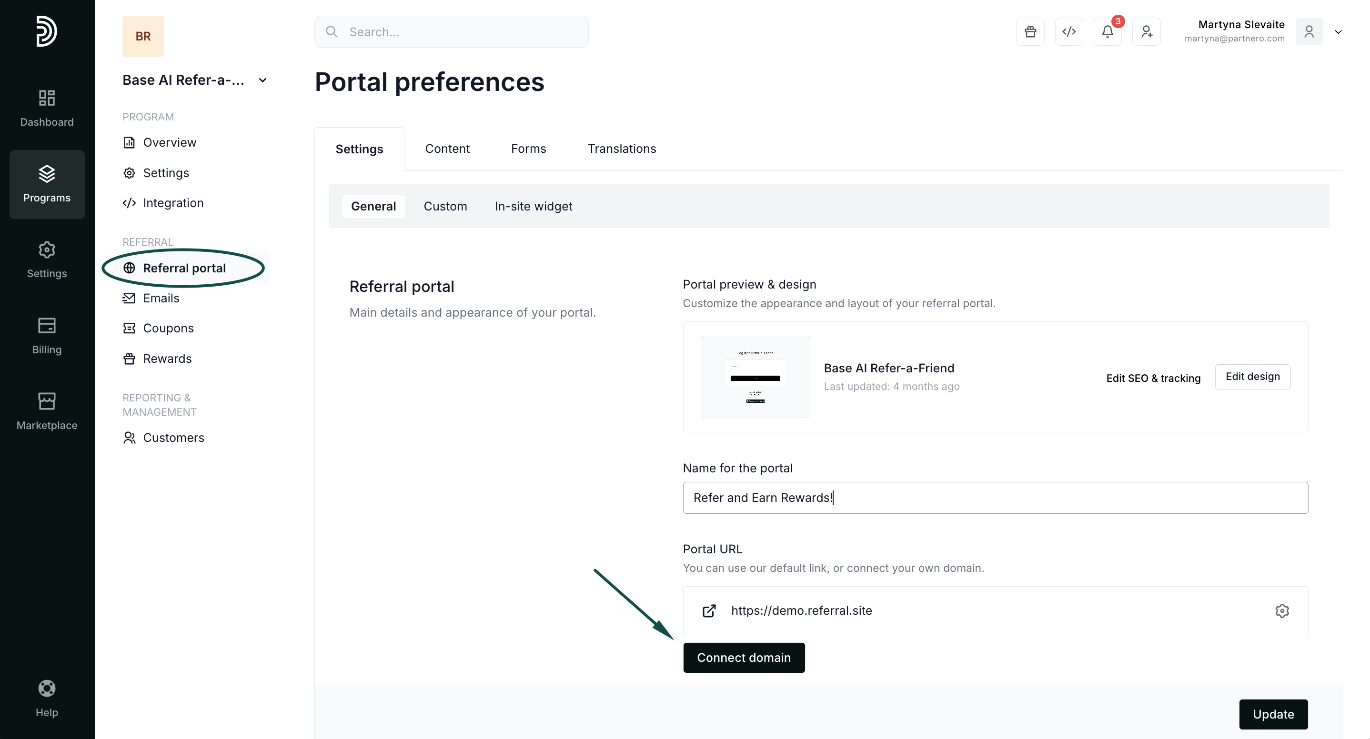Click the user avatar profile icon
This screenshot has height=739, width=1370.
click(1309, 32)
